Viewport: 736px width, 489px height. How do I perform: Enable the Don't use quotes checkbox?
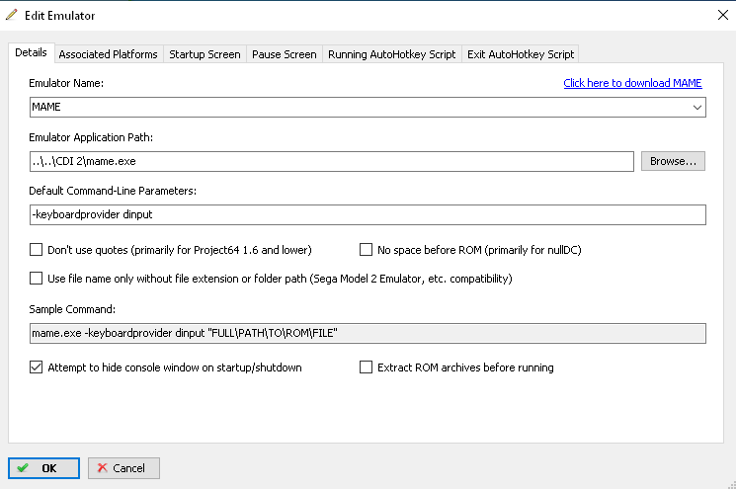pos(37,250)
